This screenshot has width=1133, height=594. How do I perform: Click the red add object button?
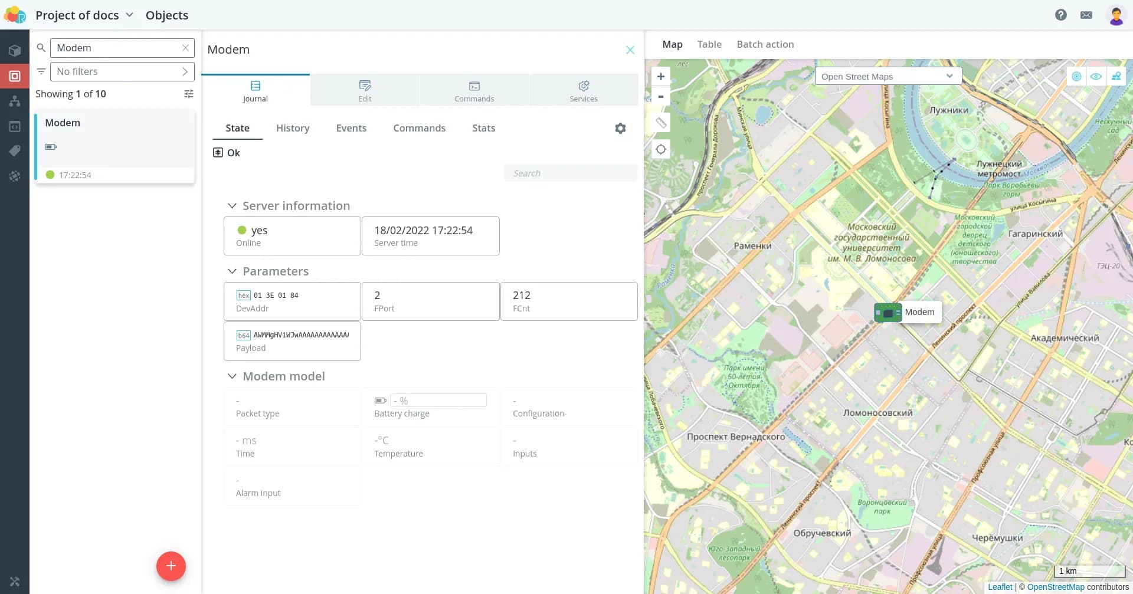pos(171,566)
